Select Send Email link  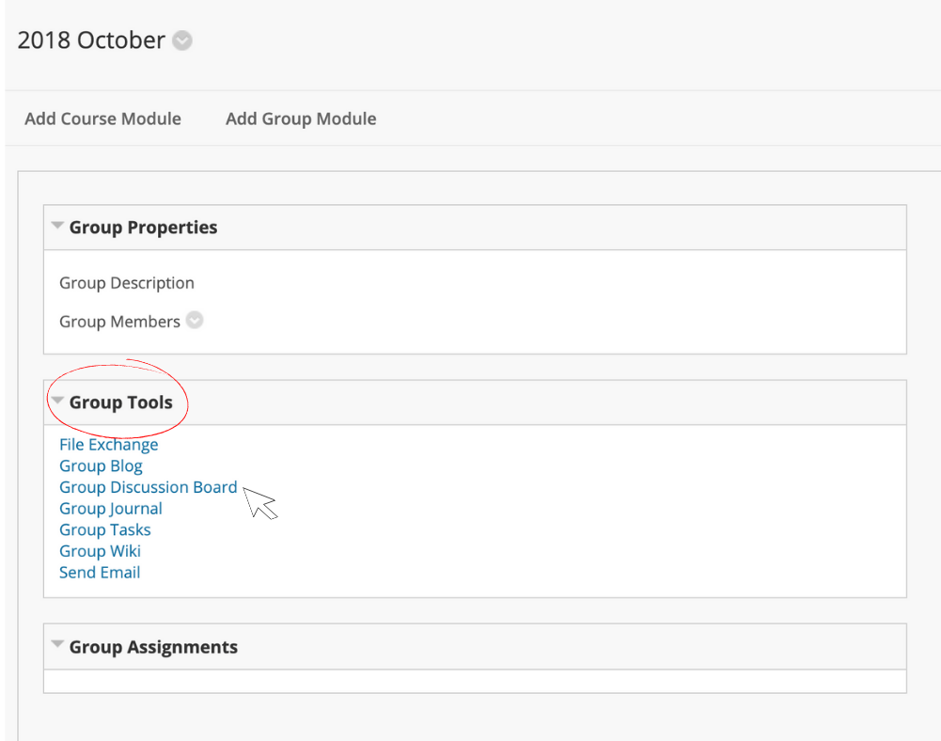pyautogui.click(x=100, y=573)
